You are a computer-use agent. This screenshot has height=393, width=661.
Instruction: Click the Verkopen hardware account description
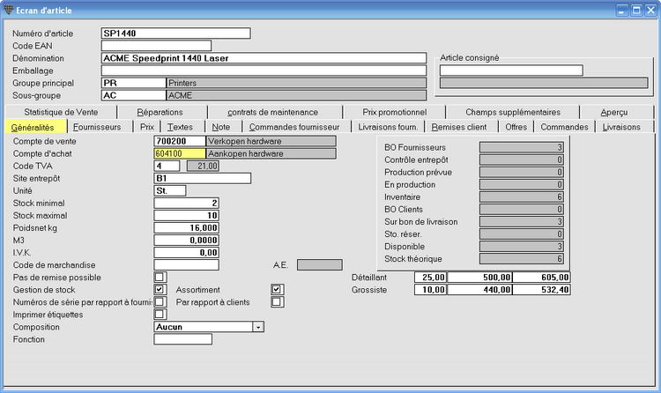click(x=271, y=141)
